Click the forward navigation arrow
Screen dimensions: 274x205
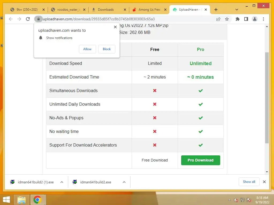(19, 19)
